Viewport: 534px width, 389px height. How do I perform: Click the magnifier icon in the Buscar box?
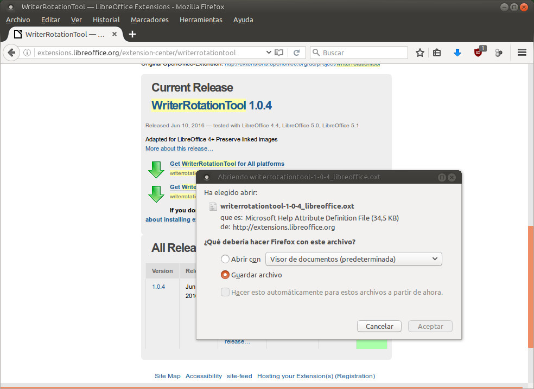[x=316, y=53]
